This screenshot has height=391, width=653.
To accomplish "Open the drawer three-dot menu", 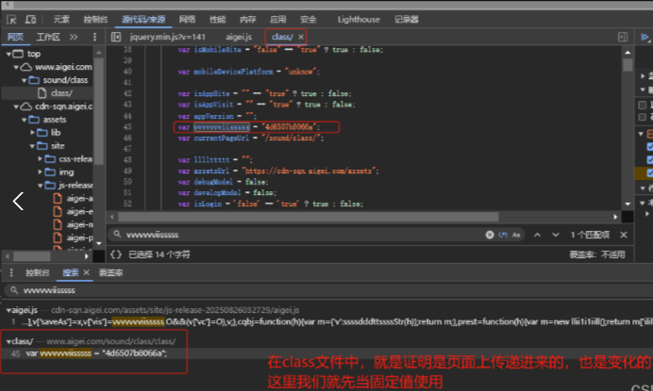I will [x=11, y=272].
